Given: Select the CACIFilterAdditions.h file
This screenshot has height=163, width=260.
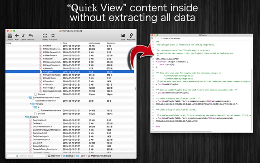Looking at the screenshot, I should pos(42,127).
